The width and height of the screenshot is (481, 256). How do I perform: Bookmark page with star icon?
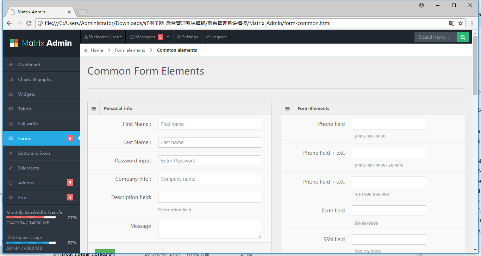(461, 23)
